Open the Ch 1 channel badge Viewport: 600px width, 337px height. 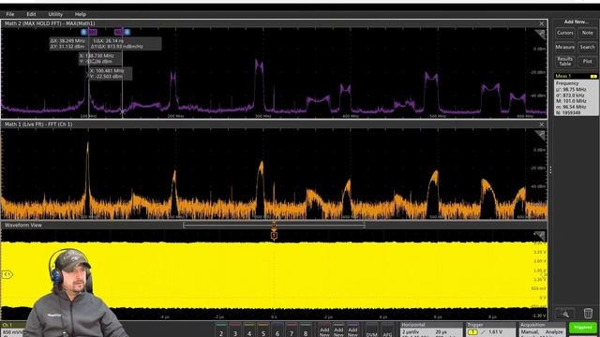click(12, 329)
